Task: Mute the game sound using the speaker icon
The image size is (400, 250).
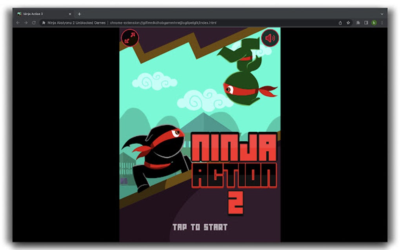Action: pos(269,38)
